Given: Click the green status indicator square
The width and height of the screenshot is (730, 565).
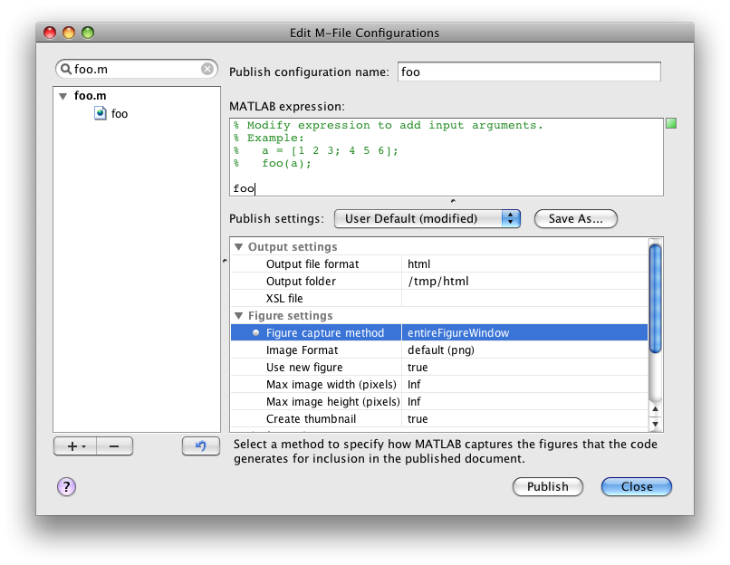Looking at the screenshot, I should 671,123.
